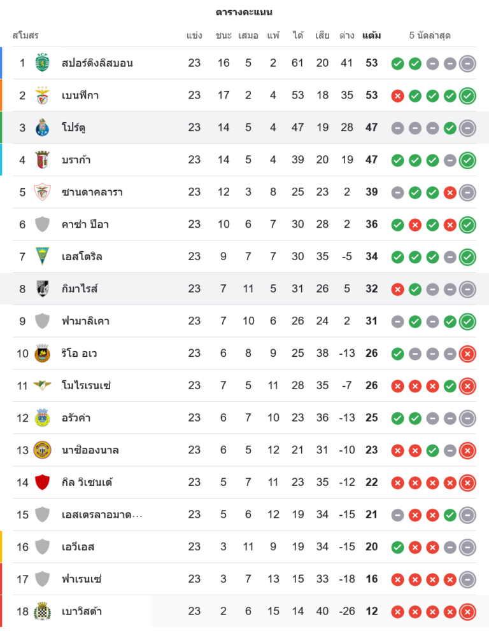Click the Sporting Lisbon club crest

coord(42,63)
